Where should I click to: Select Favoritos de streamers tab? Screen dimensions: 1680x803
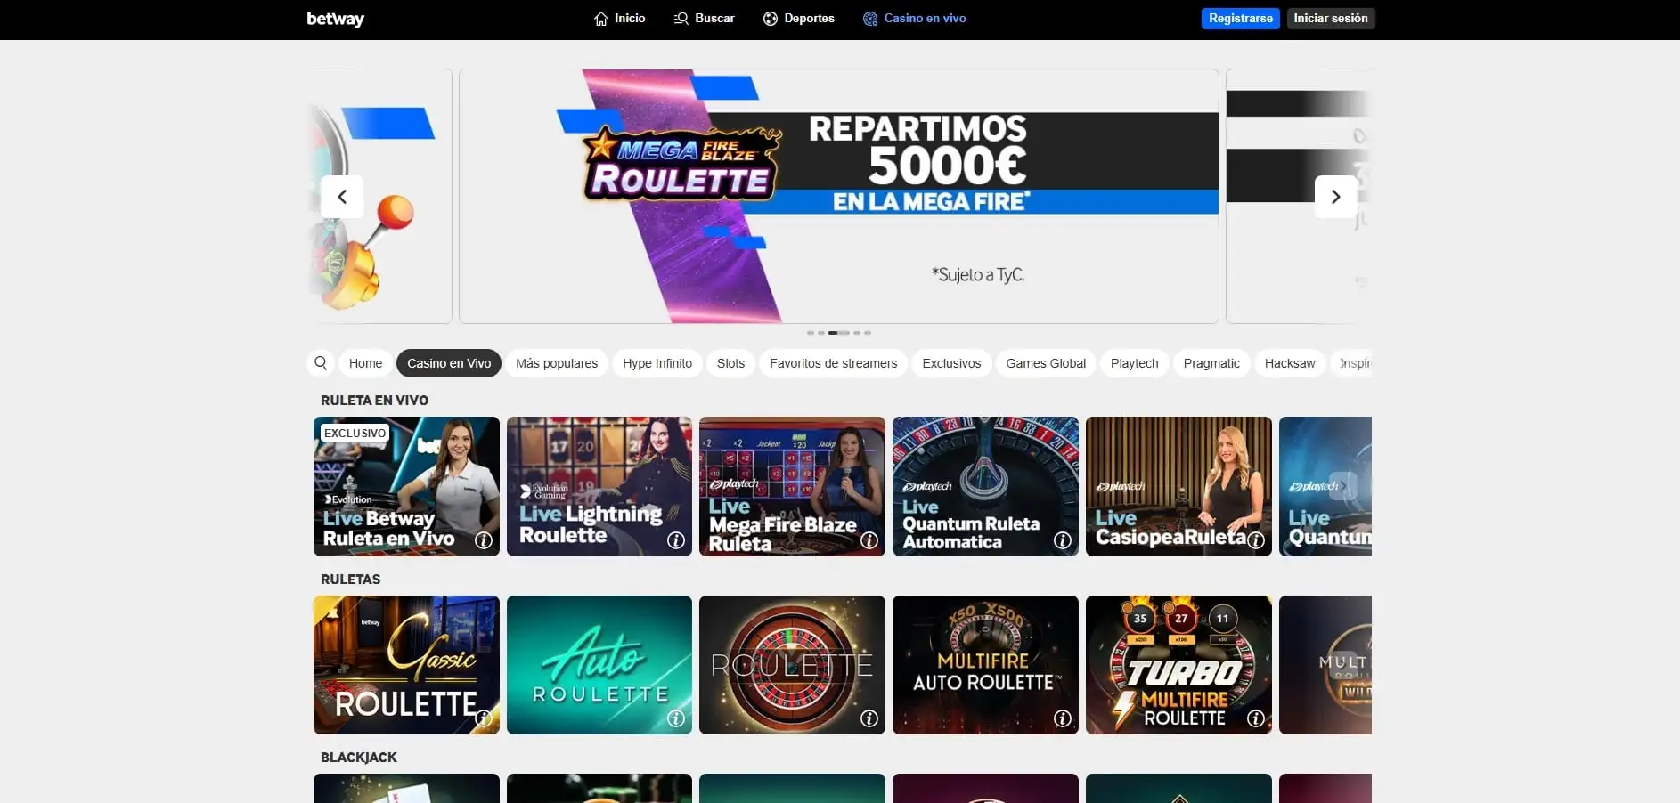(833, 363)
